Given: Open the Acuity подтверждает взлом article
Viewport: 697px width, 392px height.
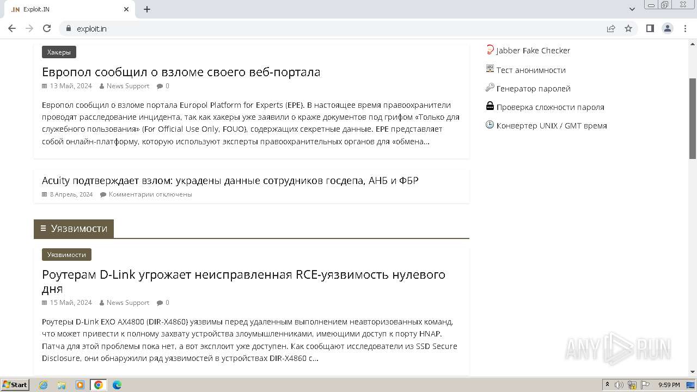Looking at the screenshot, I should tap(230, 180).
